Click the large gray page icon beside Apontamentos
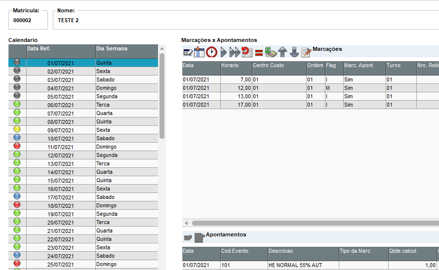Image resolution: width=439 pixels, height=270 pixels. [x=200, y=237]
